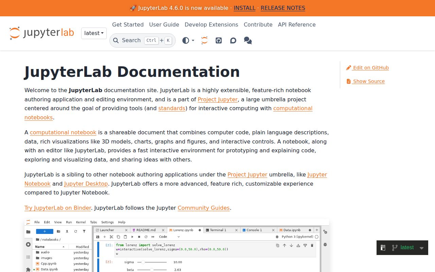The height and width of the screenshot is (272, 435).
Task: Open Develop Extensions docs
Action: 211,24
